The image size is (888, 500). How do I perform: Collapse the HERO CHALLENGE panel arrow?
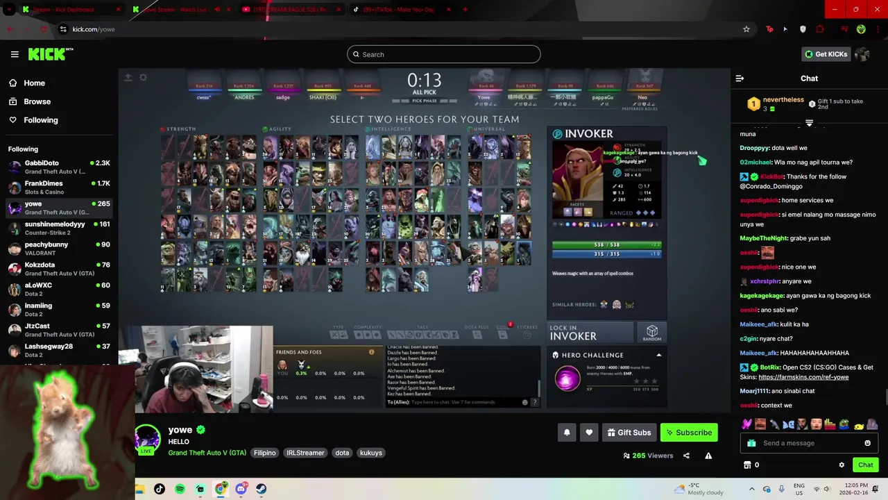658,355
